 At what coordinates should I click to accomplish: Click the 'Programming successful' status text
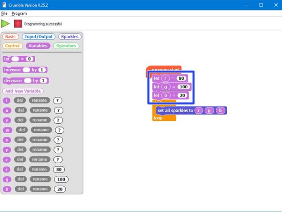point(43,24)
